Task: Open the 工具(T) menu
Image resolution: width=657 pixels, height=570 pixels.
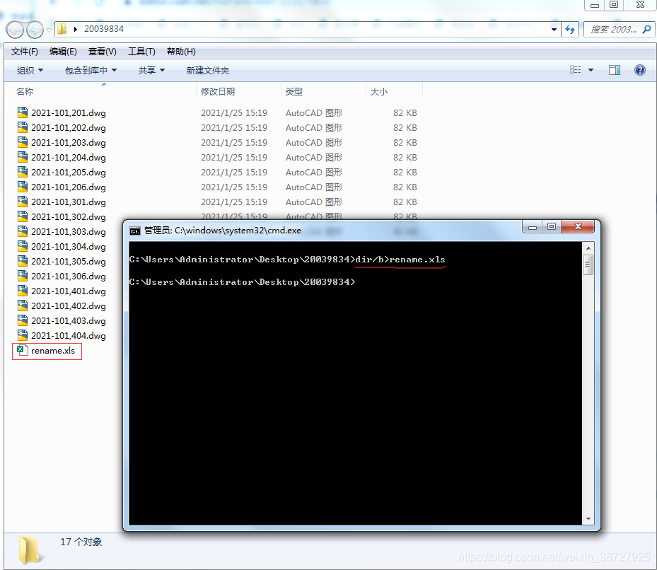Action: 141,51
